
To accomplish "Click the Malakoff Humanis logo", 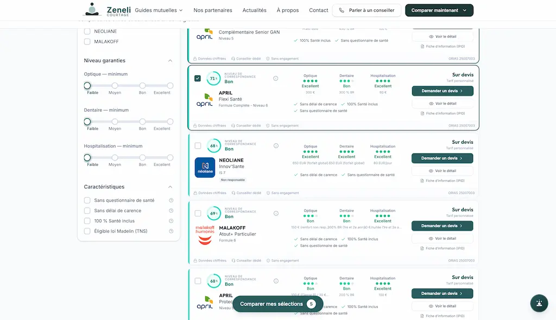I will [205, 235].
